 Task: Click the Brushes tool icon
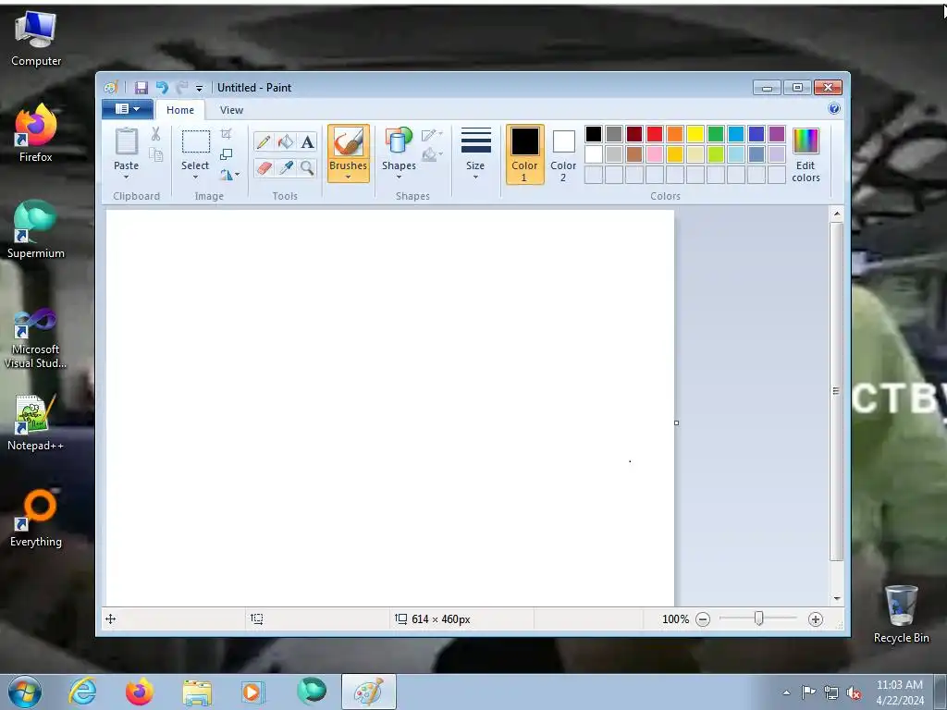coord(349,142)
